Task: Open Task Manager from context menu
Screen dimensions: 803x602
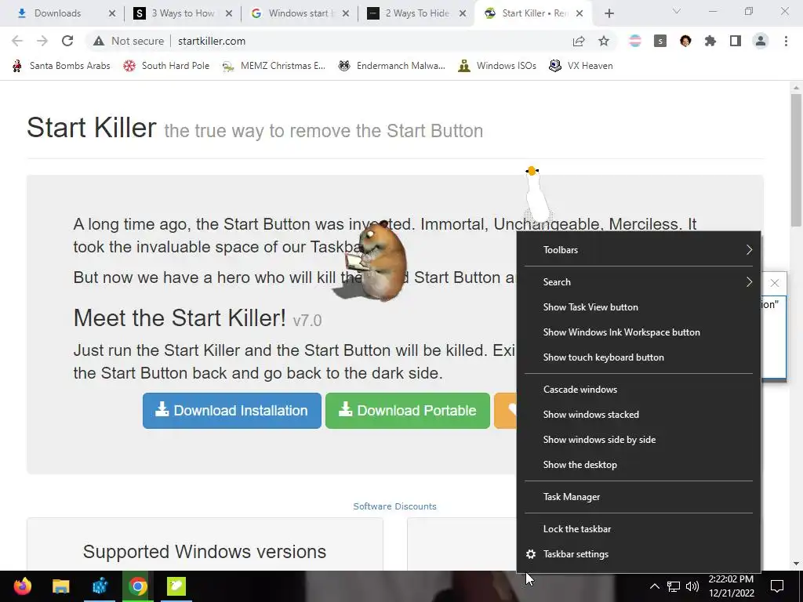Action: click(638, 497)
